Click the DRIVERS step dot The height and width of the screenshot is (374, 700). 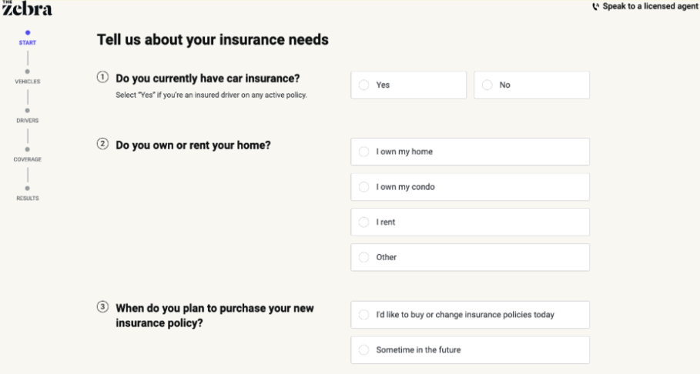(28, 111)
